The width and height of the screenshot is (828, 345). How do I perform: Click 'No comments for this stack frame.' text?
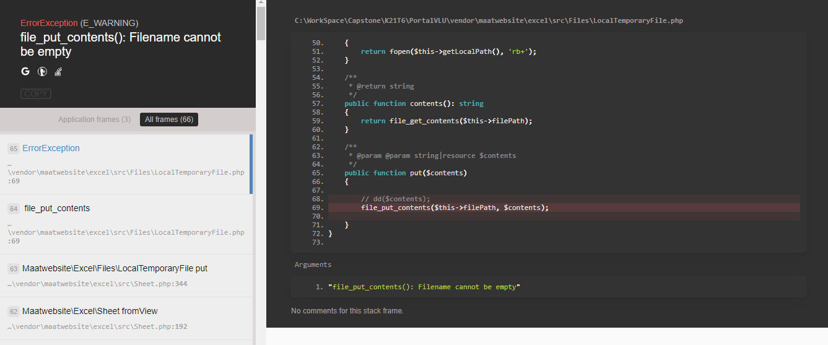347,311
